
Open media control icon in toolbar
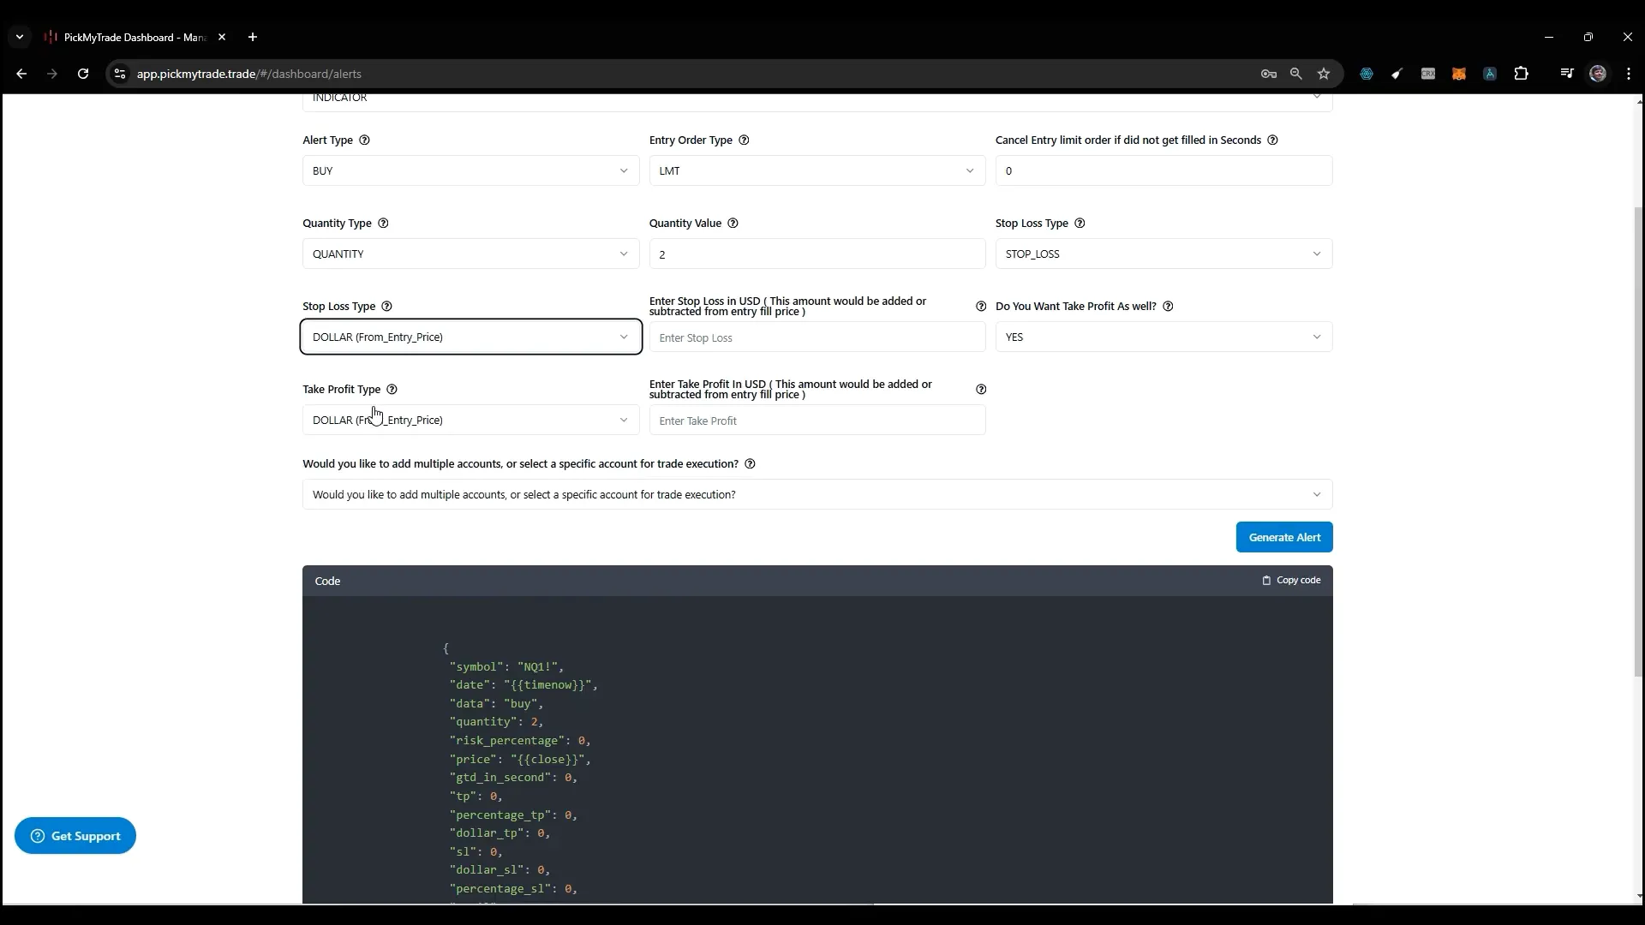click(1567, 74)
